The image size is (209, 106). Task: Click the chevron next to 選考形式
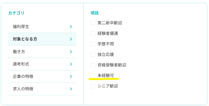[71, 64]
